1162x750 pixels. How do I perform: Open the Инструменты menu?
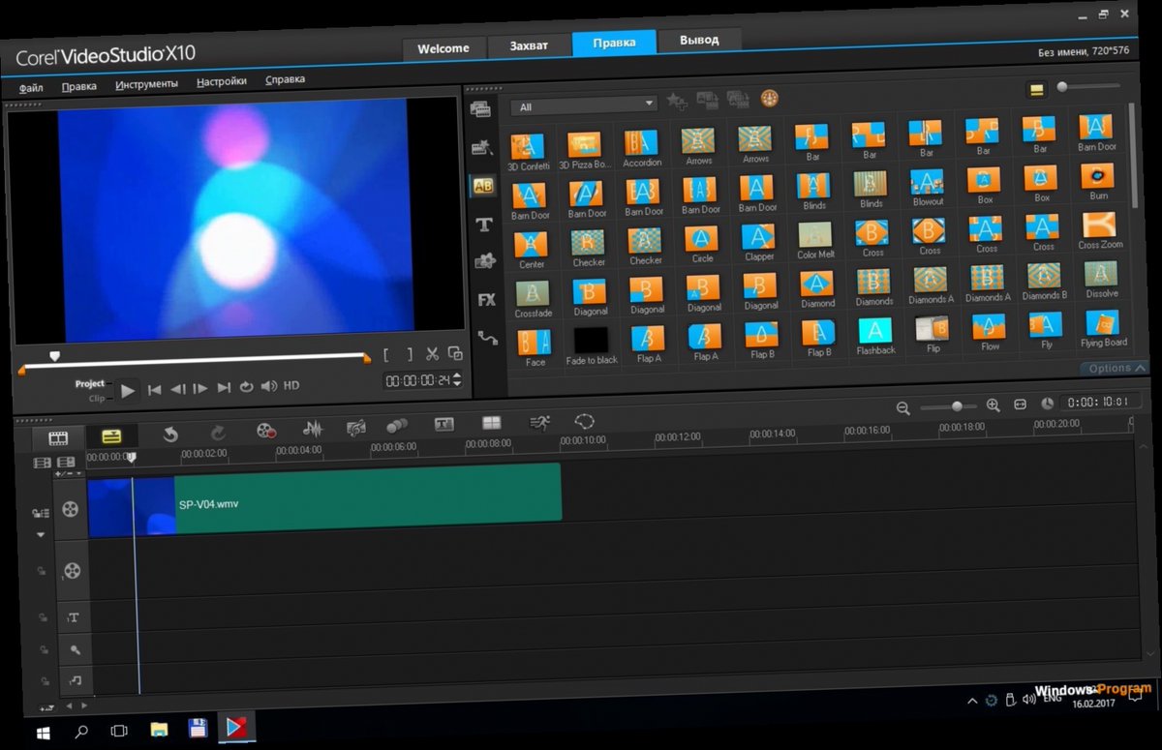pyautogui.click(x=146, y=82)
